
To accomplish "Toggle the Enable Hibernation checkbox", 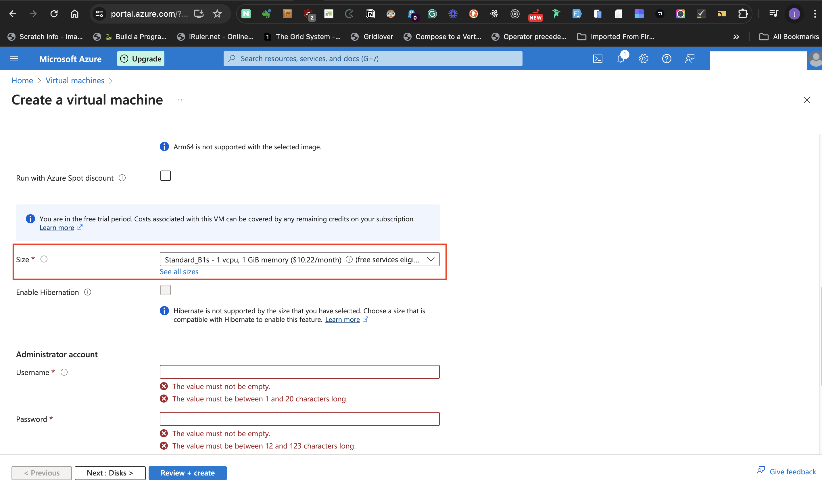I will click(x=165, y=290).
